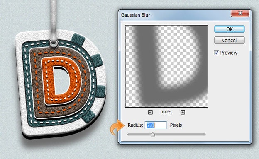The height and width of the screenshot is (159, 259).
Task: Click inside the Radius value field
Action: 156,125
